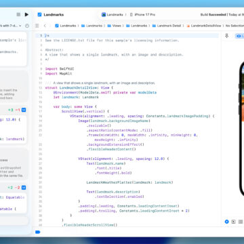Open the conversation history clock icon
244x244 pixels.
[x=27, y=26]
